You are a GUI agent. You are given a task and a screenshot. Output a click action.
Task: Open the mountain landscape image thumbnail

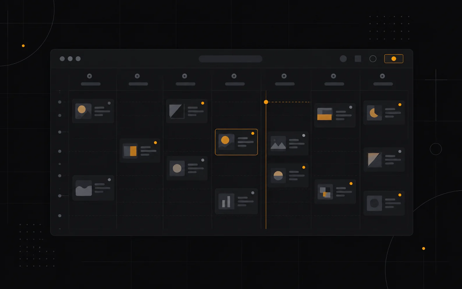(278, 143)
